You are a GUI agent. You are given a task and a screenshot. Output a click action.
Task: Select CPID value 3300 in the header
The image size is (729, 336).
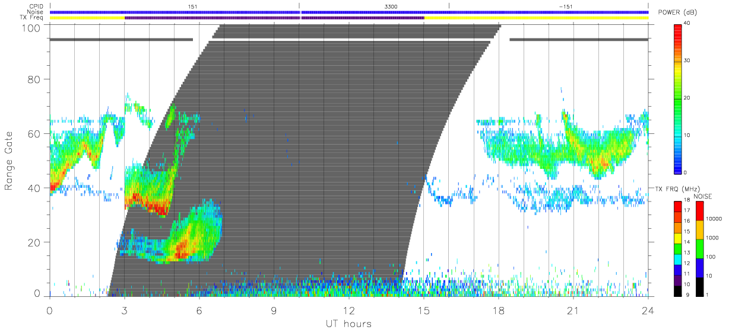tap(391, 7)
